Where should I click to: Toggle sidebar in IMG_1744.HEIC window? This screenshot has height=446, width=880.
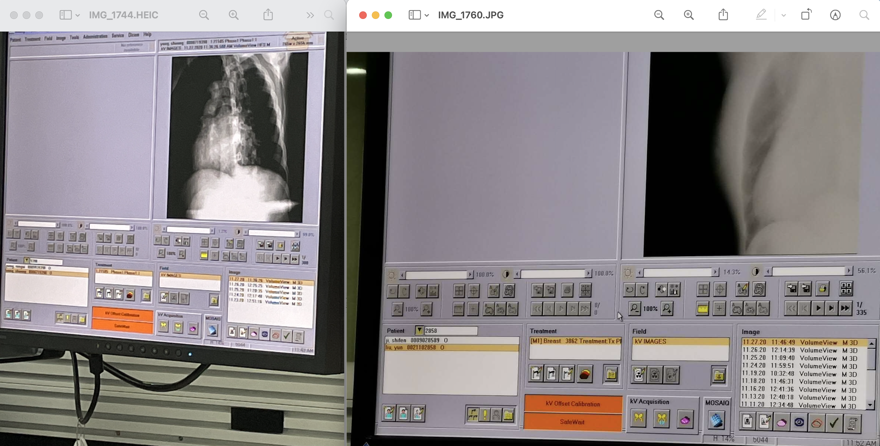pos(65,15)
